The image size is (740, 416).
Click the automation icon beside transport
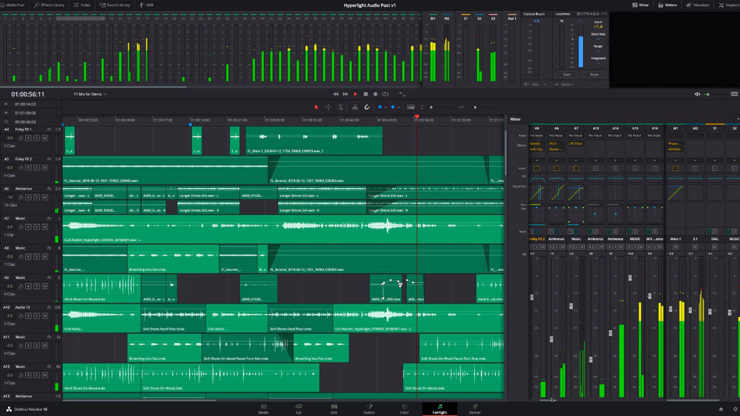point(402,94)
